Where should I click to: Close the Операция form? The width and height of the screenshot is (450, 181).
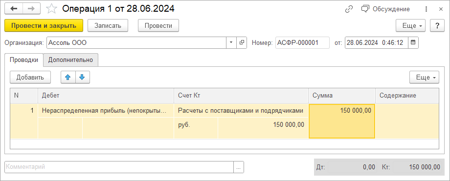(441, 9)
